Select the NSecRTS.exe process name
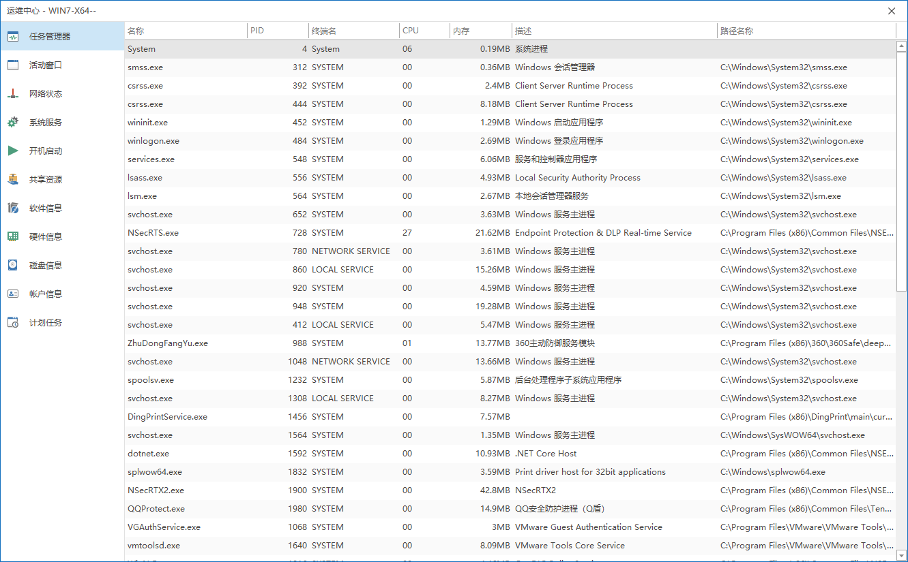The width and height of the screenshot is (908, 562). click(x=153, y=233)
